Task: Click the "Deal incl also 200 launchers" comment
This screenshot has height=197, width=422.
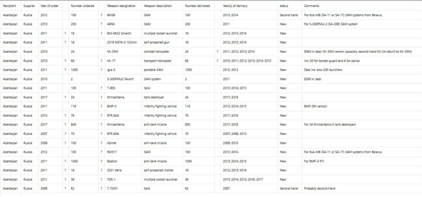Action: [323, 70]
